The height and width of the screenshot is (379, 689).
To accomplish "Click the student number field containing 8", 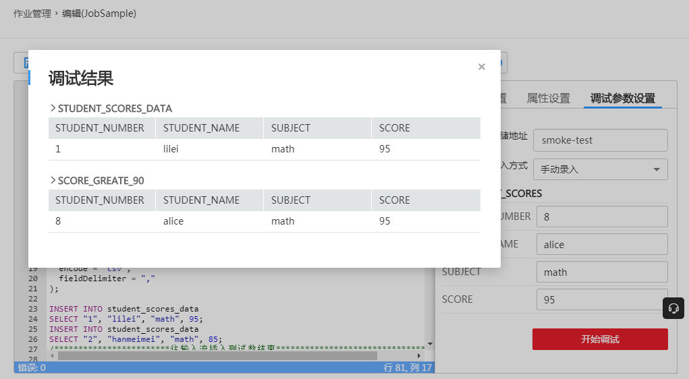I will (602, 216).
